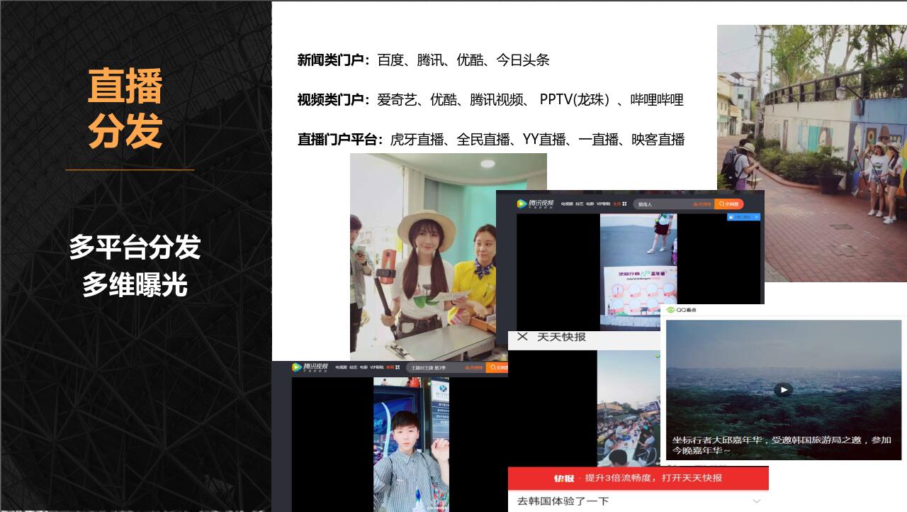Select 电影 in the lower-left 腾讯视频 nav
The width and height of the screenshot is (907, 512).
coord(364,367)
